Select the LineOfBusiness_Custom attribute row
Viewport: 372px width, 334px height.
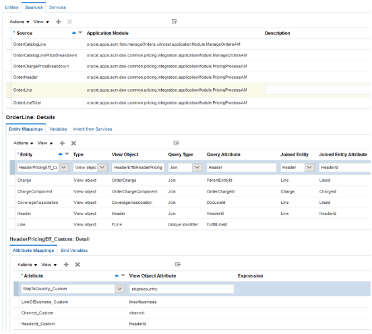[192, 302]
